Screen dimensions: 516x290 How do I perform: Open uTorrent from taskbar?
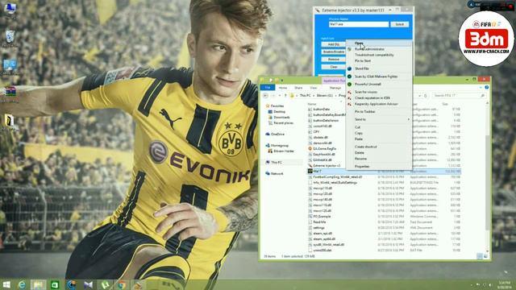pos(105,284)
